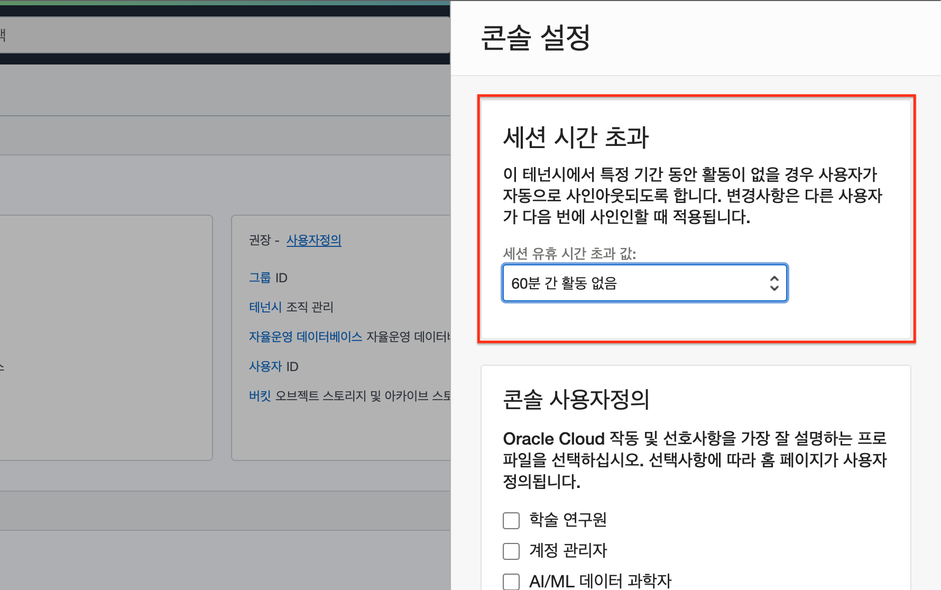Click the Oracle Cloud profile description paragraph

pyautogui.click(x=695, y=460)
